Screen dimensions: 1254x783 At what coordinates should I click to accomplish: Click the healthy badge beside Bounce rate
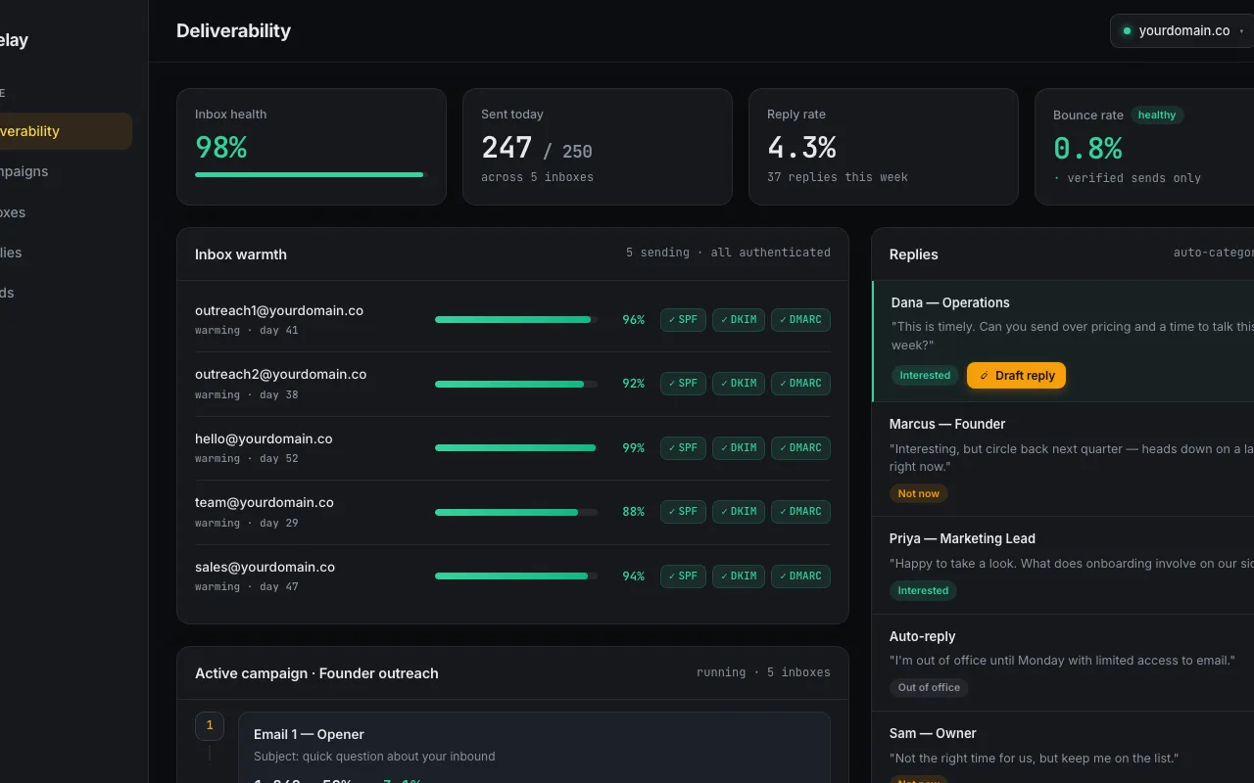click(x=1157, y=115)
